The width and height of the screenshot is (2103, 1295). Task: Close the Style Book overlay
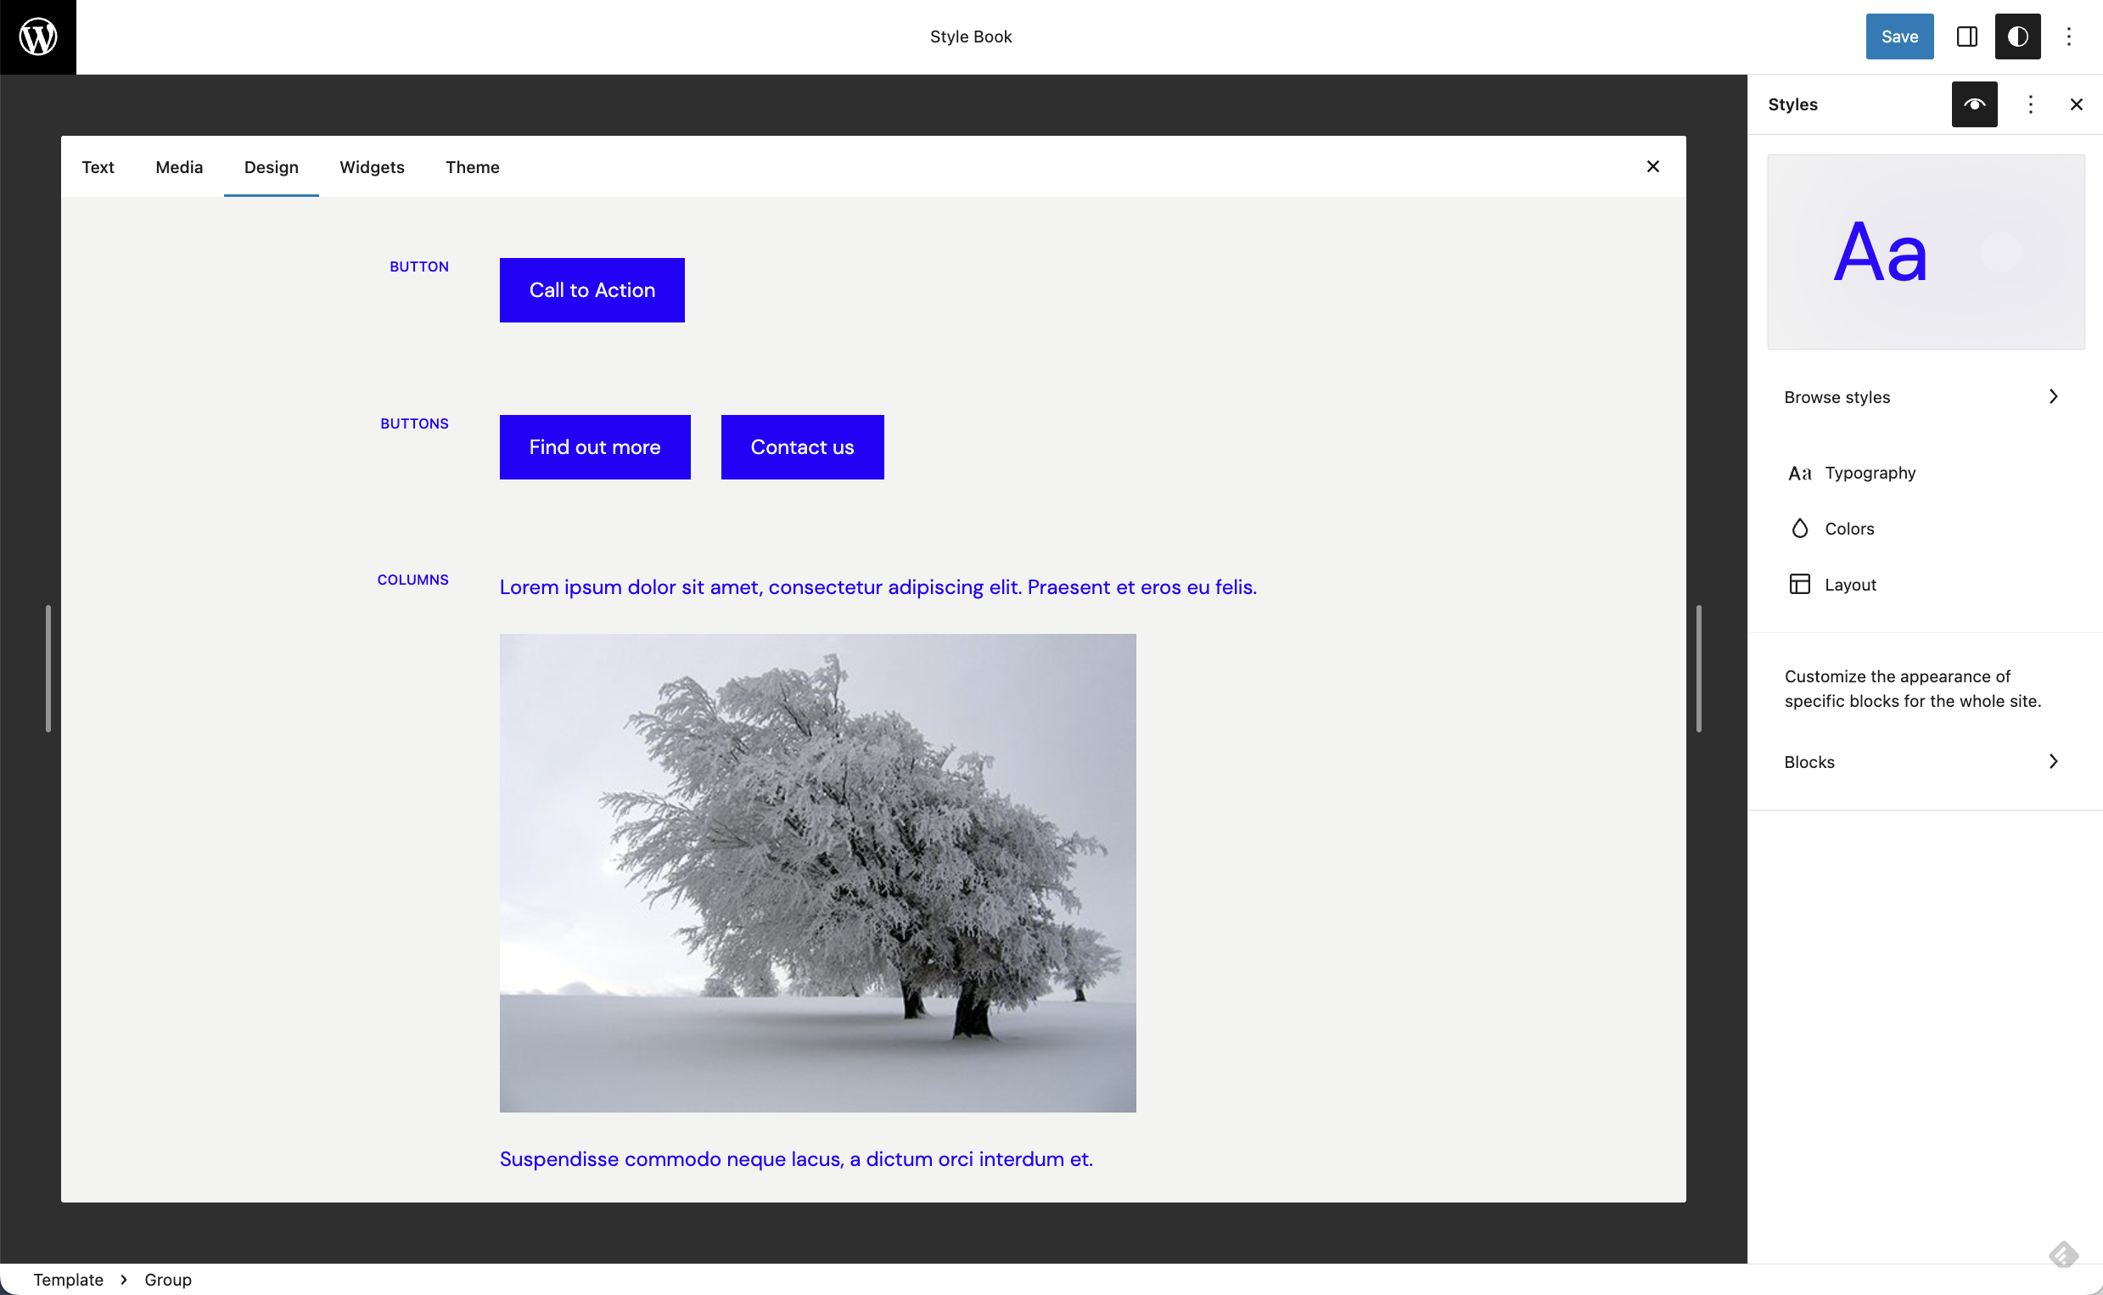point(1653,166)
